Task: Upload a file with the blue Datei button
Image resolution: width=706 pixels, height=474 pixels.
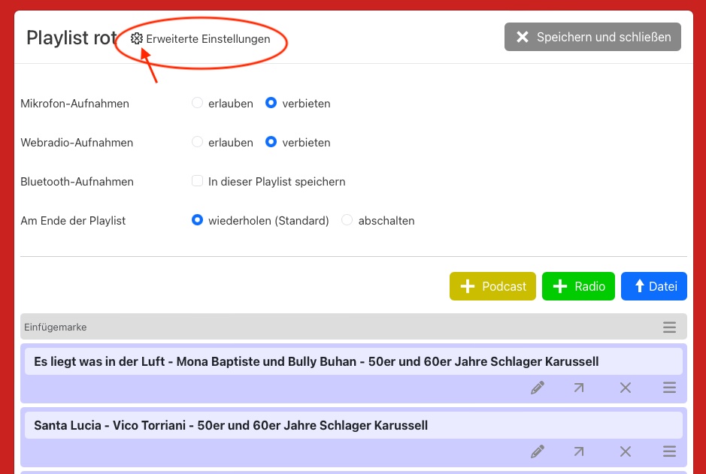Action: click(653, 286)
